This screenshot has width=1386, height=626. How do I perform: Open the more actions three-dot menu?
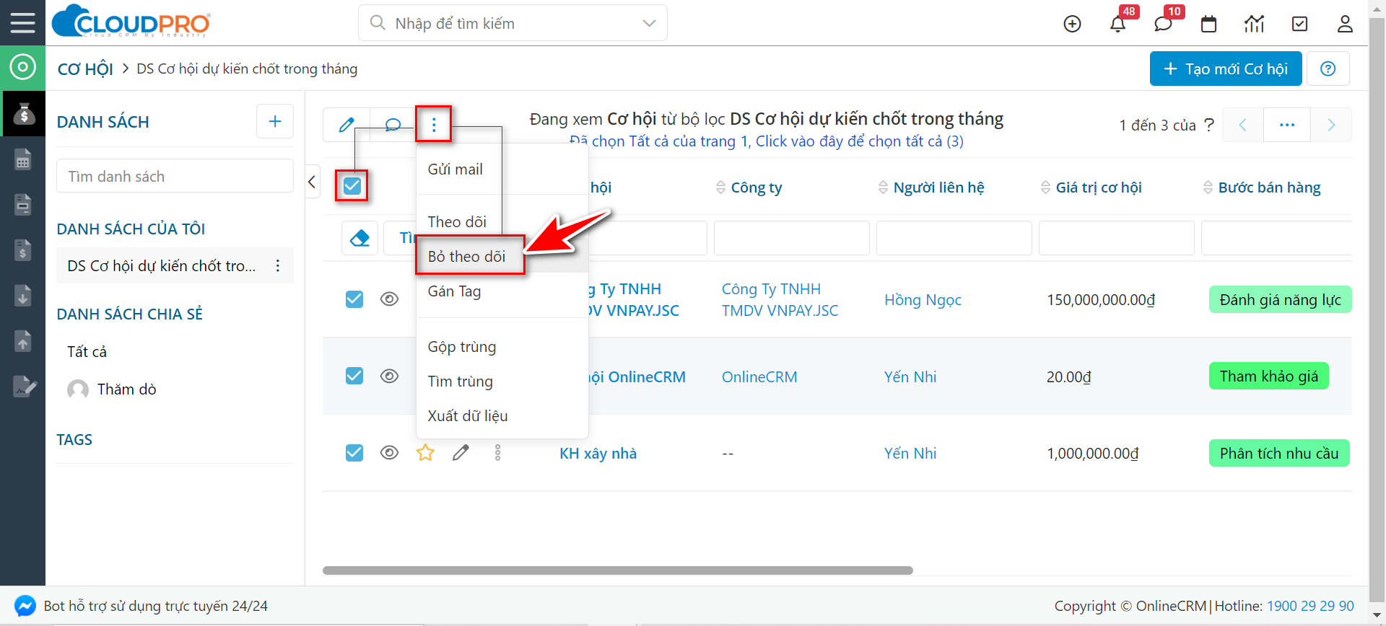pos(434,125)
